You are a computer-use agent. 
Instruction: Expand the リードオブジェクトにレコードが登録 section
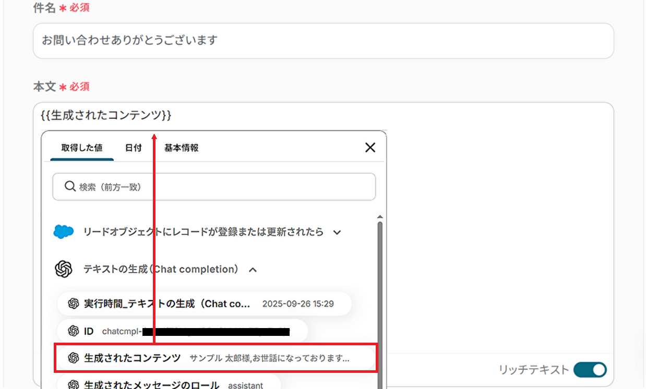[337, 232]
